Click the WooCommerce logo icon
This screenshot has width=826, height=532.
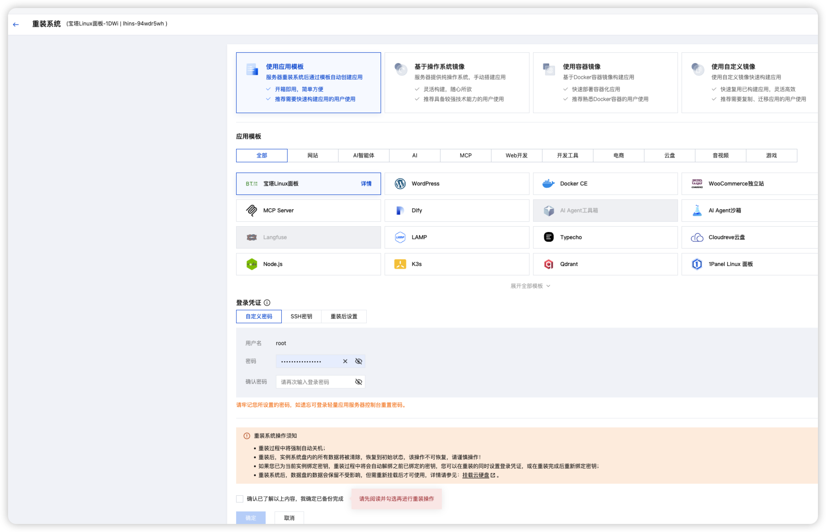click(697, 184)
